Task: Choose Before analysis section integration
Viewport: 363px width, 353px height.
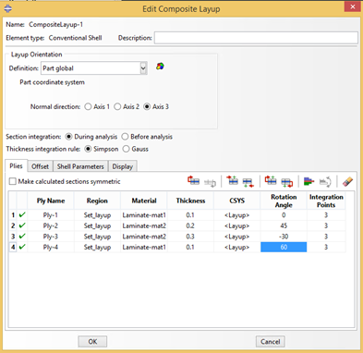Action: (125, 137)
